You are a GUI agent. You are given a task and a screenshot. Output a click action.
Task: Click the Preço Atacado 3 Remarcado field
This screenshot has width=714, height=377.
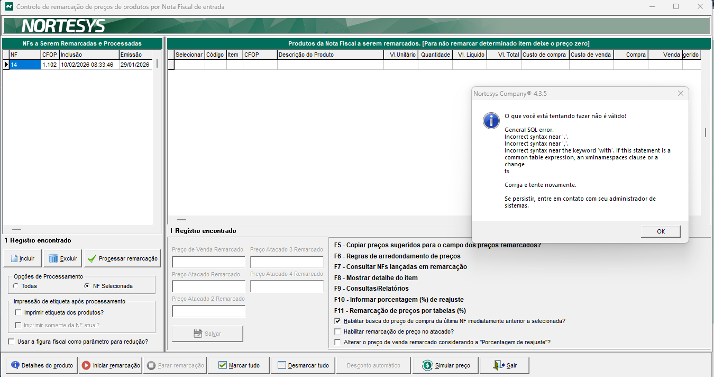[286, 262]
